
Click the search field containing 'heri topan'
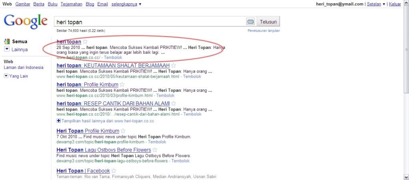150,22
